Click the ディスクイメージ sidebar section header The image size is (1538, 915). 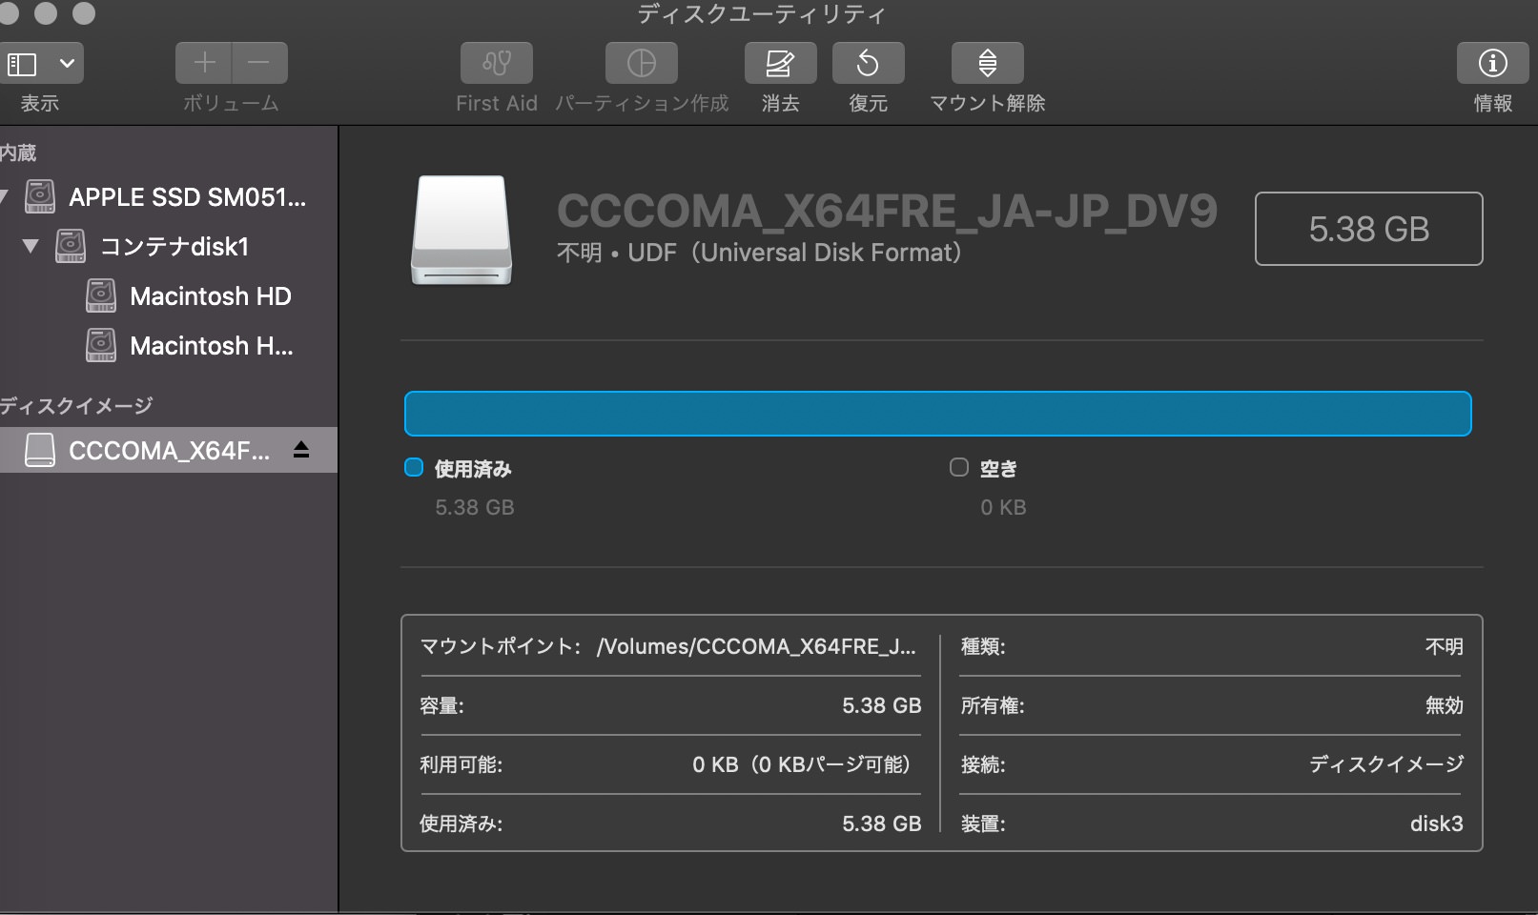pyautogui.click(x=76, y=406)
